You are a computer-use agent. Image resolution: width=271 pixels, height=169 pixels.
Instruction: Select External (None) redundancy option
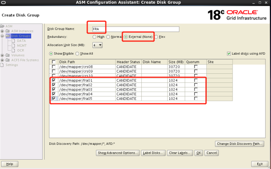pos(126,37)
